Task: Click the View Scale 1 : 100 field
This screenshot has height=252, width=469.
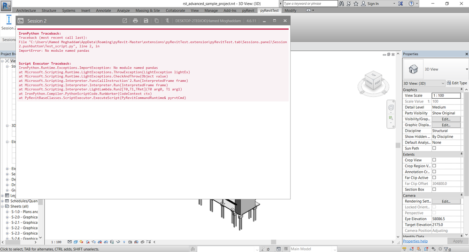Action: (446, 95)
